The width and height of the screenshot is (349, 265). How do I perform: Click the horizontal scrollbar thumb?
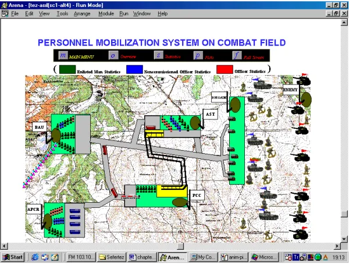[x=180, y=246]
